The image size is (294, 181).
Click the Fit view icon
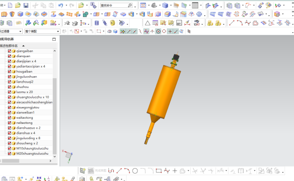pyautogui.click(x=143, y=5)
